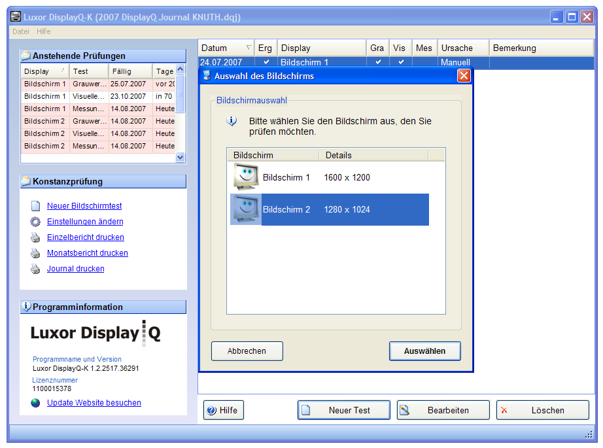The height and width of the screenshot is (448, 603).
Task: Click the Bildschirm 2 monitor icon
Action: [246, 209]
